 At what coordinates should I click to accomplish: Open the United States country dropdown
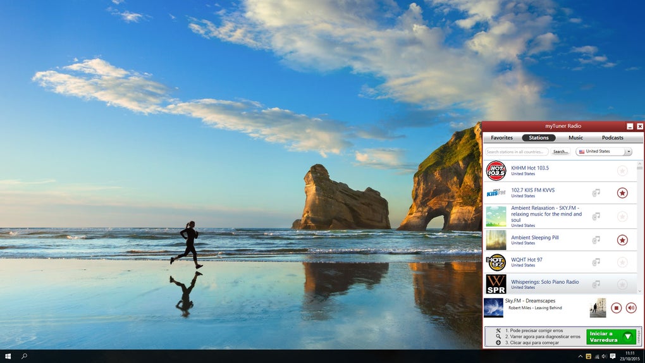(603, 151)
